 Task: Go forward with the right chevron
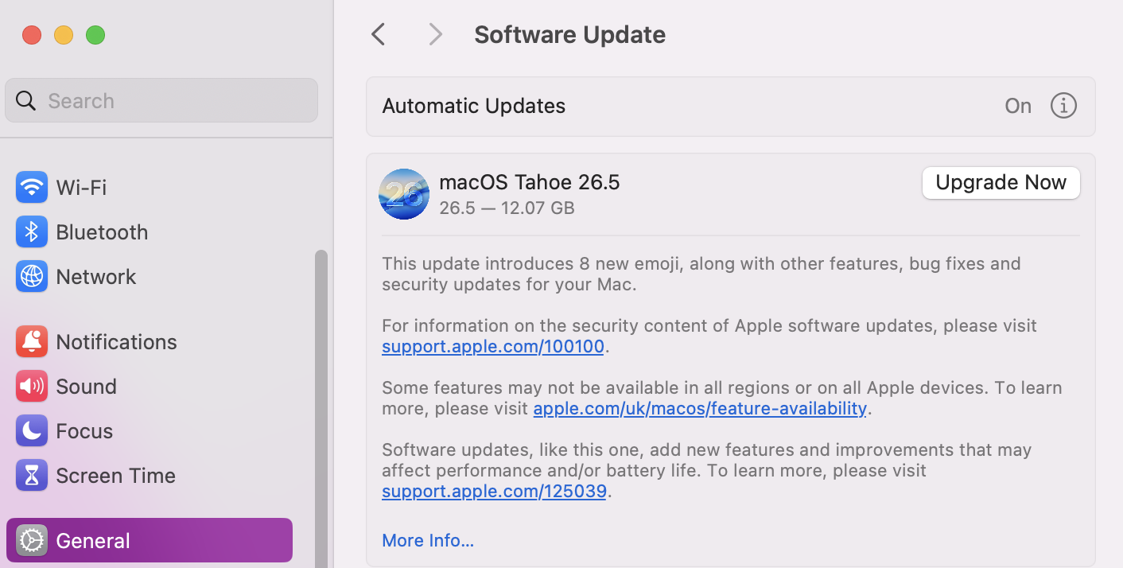[x=435, y=34]
